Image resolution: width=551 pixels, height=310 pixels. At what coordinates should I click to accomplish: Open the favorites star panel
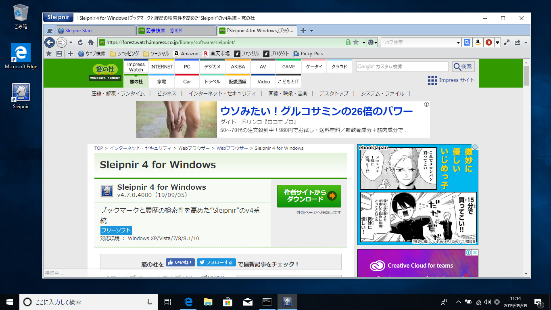pyautogui.click(x=49, y=53)
